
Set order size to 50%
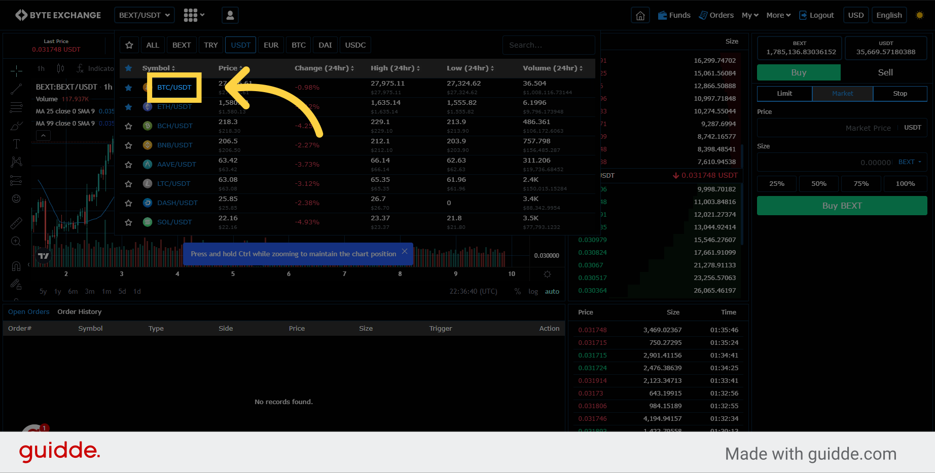pos(819,183)
